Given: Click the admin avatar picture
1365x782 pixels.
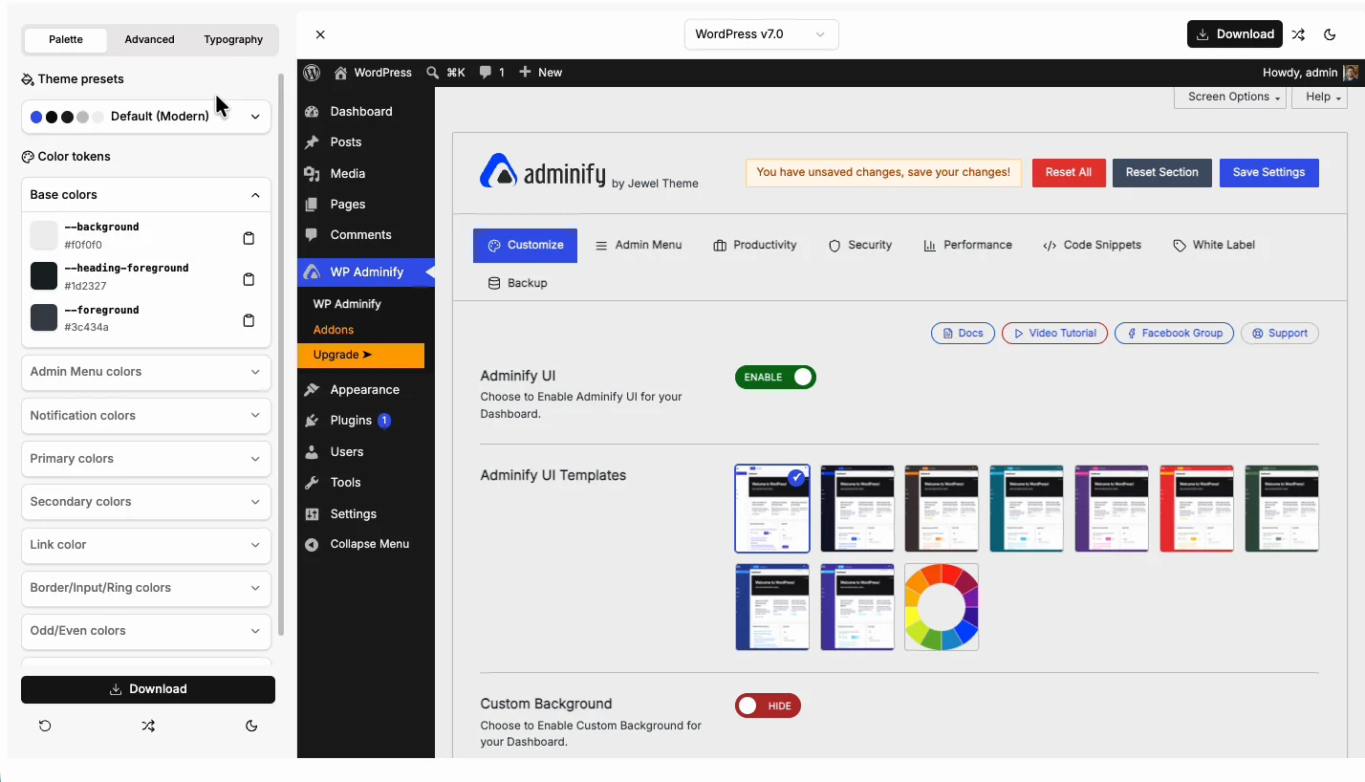Looking at the screenshot, I should [1350, 73].
